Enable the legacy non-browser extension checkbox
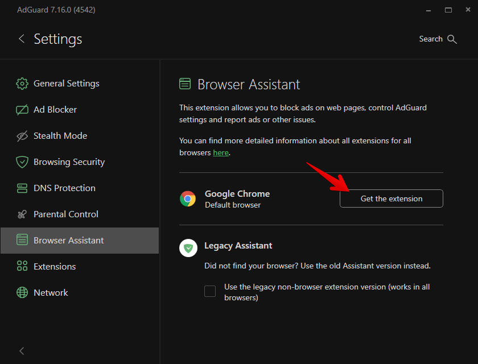Screen dimensions: 478x364 [210, 292]
